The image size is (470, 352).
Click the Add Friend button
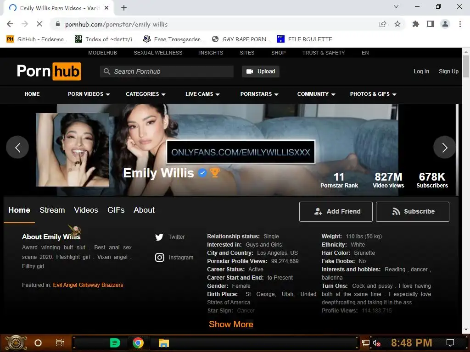[336, 212]
